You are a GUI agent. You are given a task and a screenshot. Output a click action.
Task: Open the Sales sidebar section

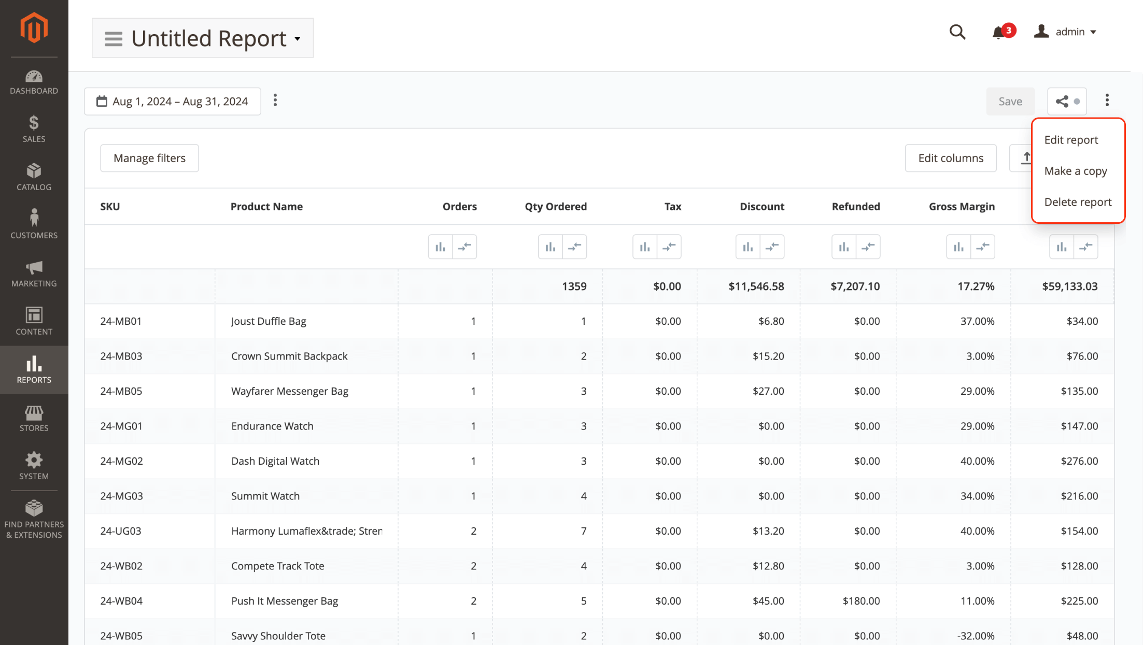pos(34,129)
